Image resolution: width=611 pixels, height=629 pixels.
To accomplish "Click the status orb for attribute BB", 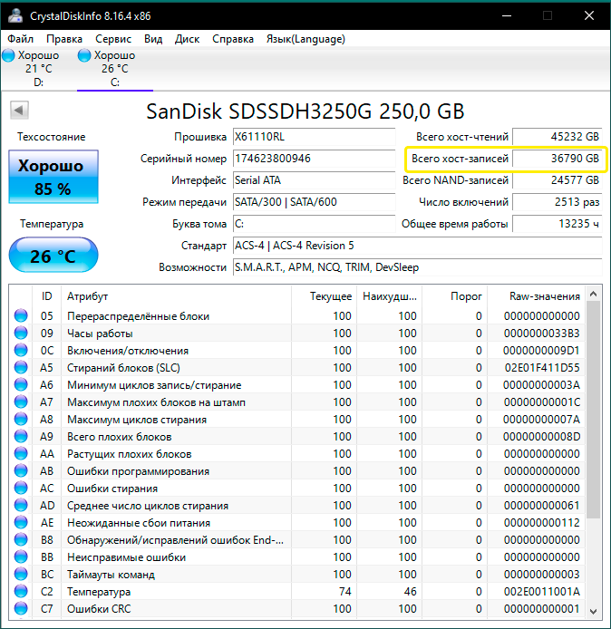I will click(x=21, y=557).
